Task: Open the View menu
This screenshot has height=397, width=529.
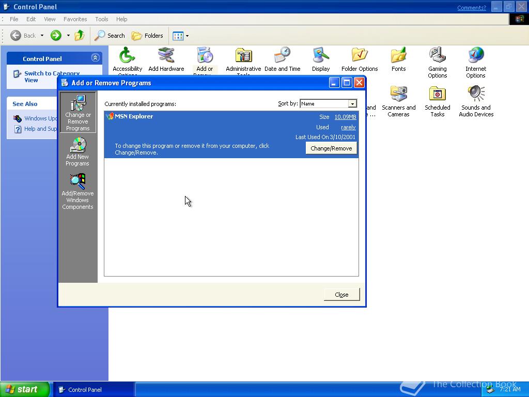Action: point(50,19)
